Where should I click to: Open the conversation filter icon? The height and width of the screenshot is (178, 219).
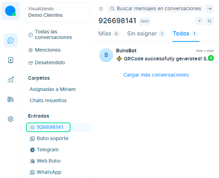click(x=200, y=21)
